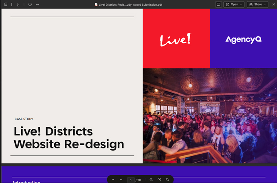Search the document with the magnifier icon
277x183 pixels.
point(167,179)
